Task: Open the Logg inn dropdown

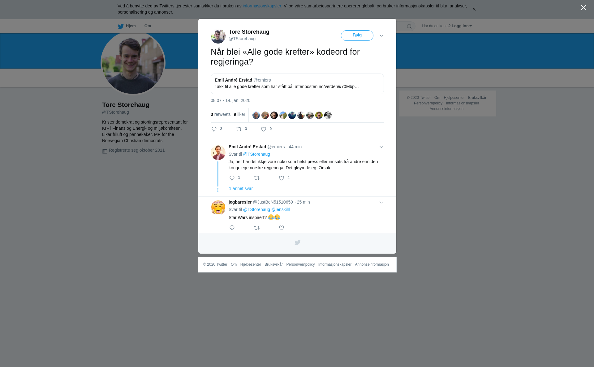Action: [462, 26]
